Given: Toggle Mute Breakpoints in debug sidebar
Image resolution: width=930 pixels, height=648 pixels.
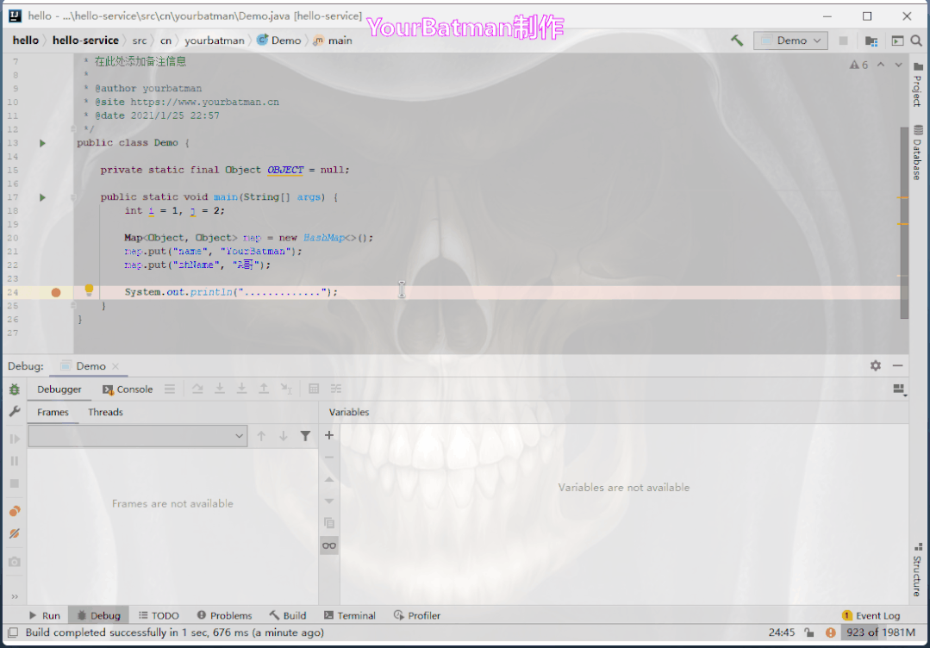Looking at the screenshot, I should pyautogui.click(x=15, y=534).
